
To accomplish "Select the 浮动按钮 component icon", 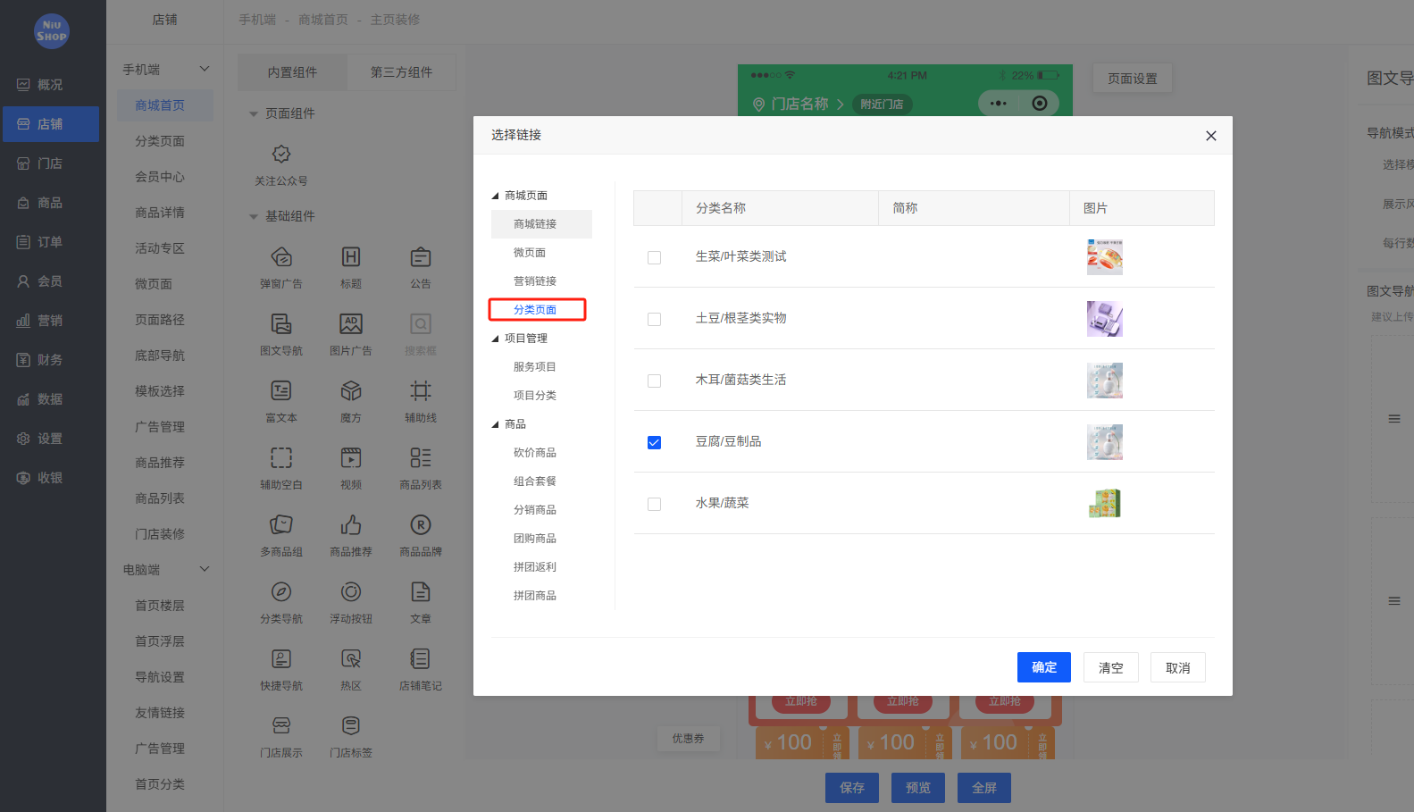I will pos(351,591).
